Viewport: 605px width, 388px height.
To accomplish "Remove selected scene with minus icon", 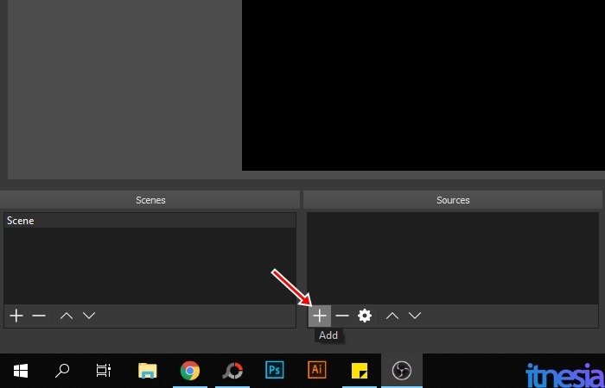I will click(39, 316).
